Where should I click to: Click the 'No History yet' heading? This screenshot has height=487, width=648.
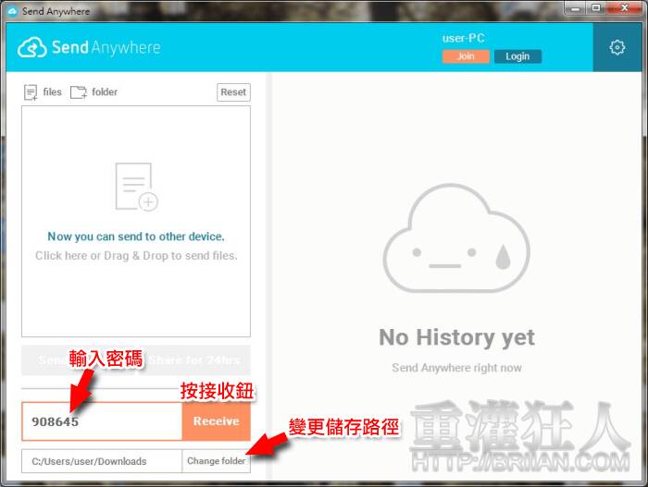click(x=456, y=337)
